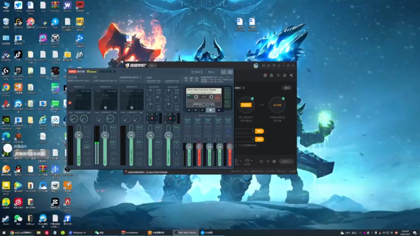Screen dimensions: 420x236
Task: Open Logitech G HUB desktop icon
Action: [x=6, y=73]
